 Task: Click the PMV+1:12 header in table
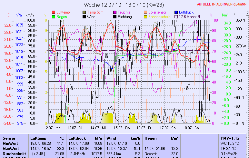230,138
